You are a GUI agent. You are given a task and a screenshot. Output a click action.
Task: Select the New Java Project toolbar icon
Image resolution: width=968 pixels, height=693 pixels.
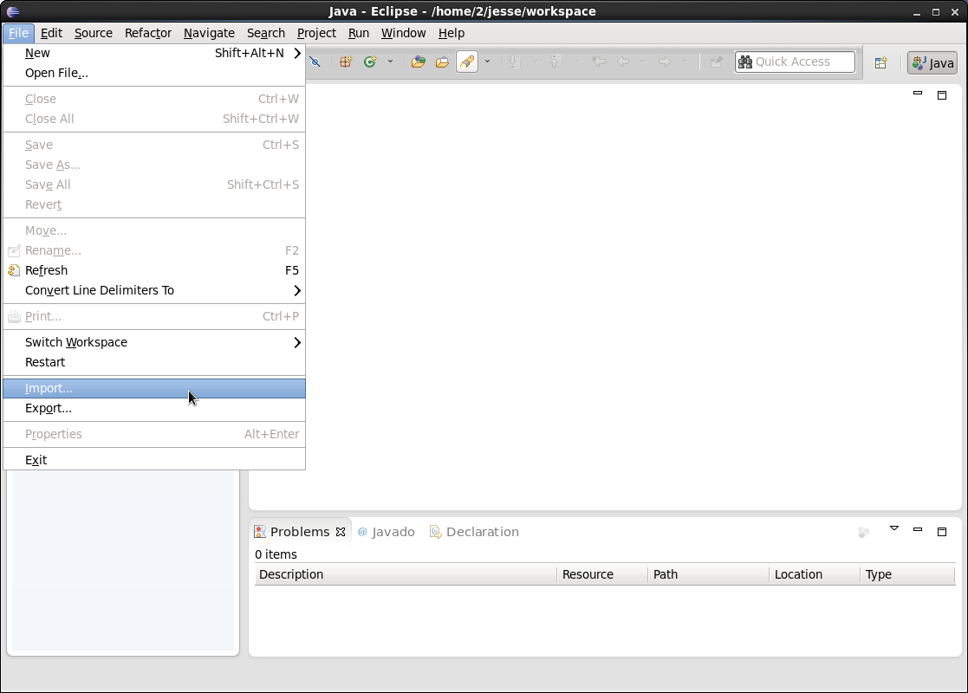tap(345, 62)
